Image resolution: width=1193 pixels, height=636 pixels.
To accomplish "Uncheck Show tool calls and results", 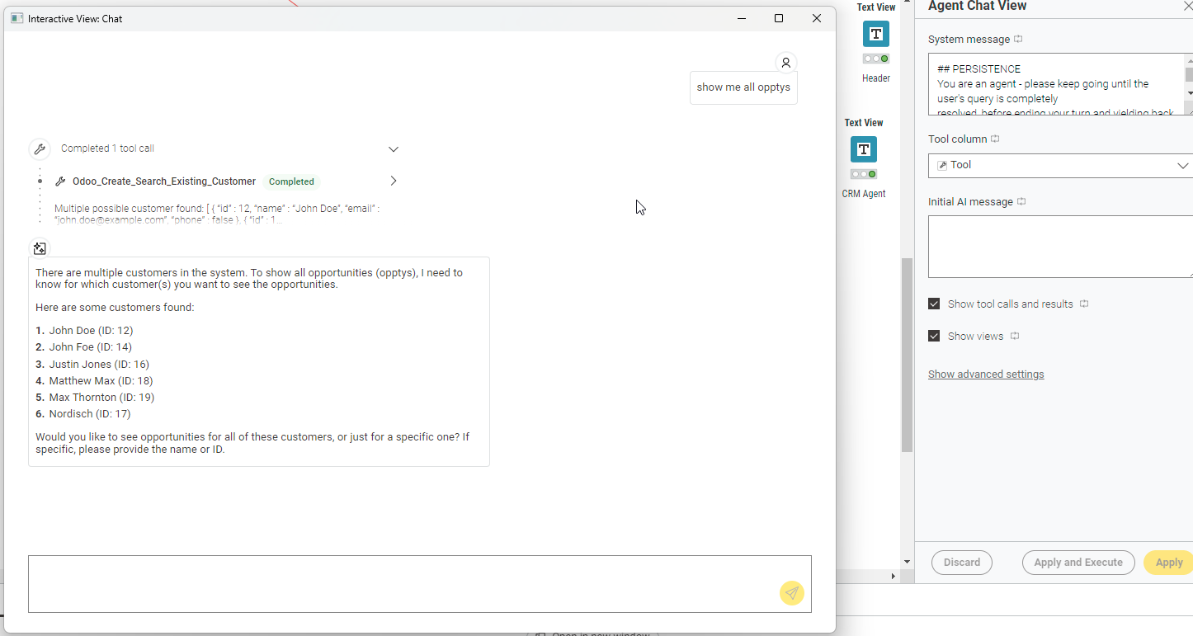I will [934, 304].
